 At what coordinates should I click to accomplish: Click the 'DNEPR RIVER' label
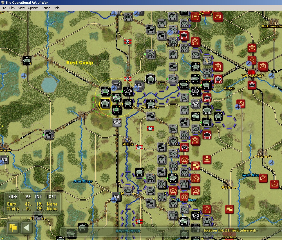tap(128, 231)
